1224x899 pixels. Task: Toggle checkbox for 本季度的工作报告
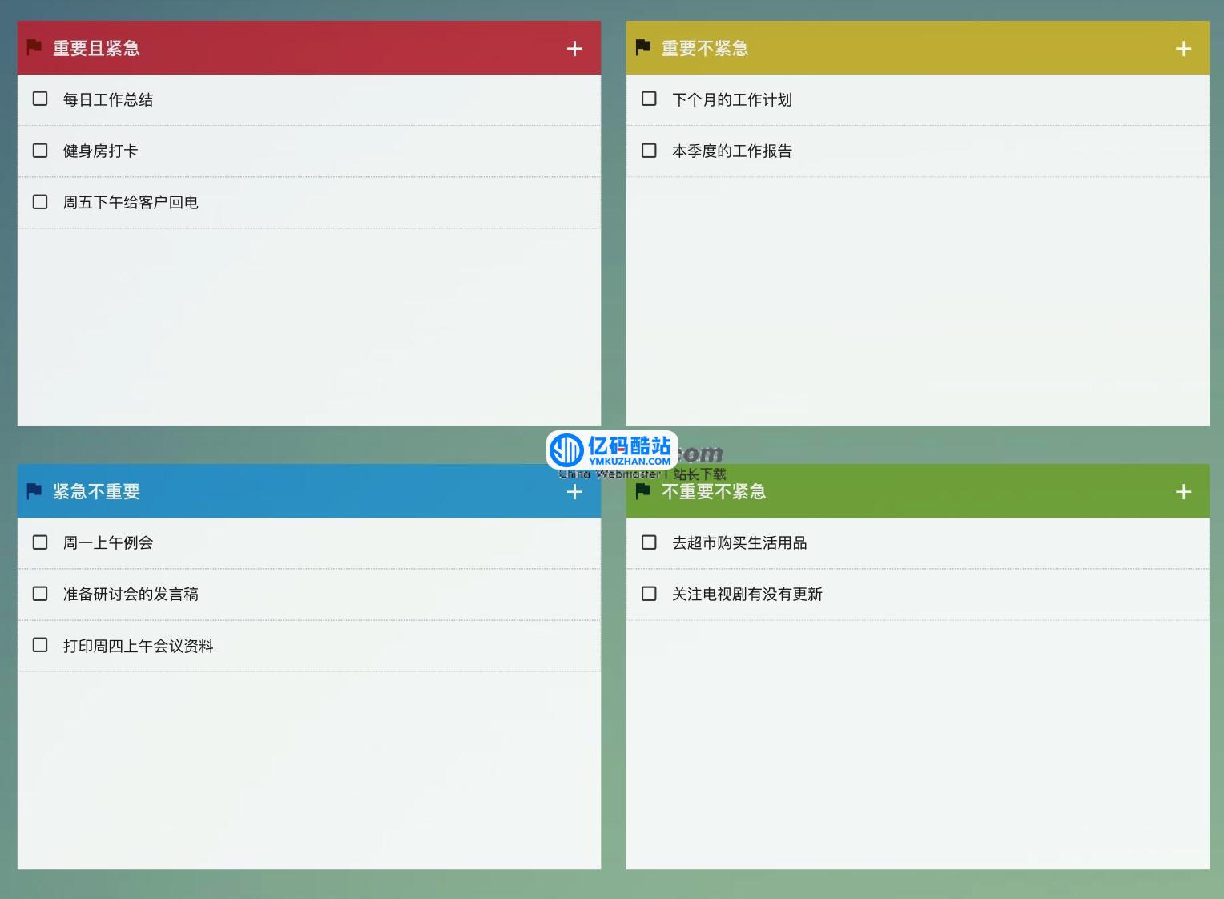649,150
